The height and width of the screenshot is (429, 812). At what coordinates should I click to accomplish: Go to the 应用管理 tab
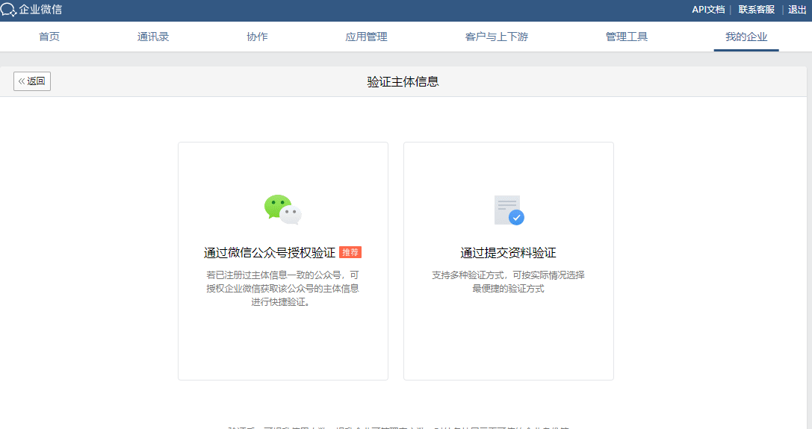(x=366, y=37)
